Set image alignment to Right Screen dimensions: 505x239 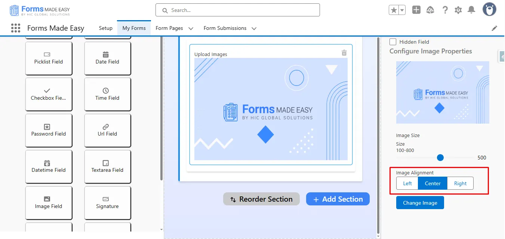(461, 183)
